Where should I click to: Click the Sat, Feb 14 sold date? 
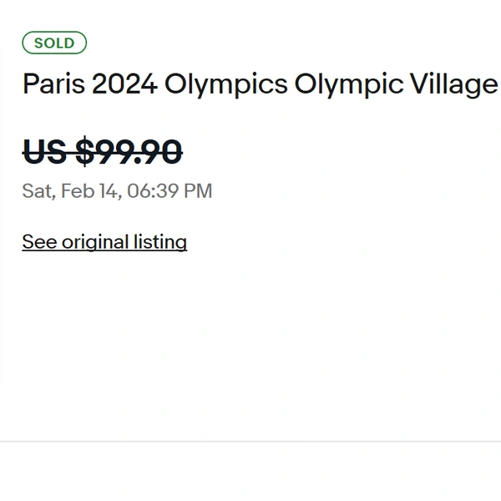coord(117,191)
